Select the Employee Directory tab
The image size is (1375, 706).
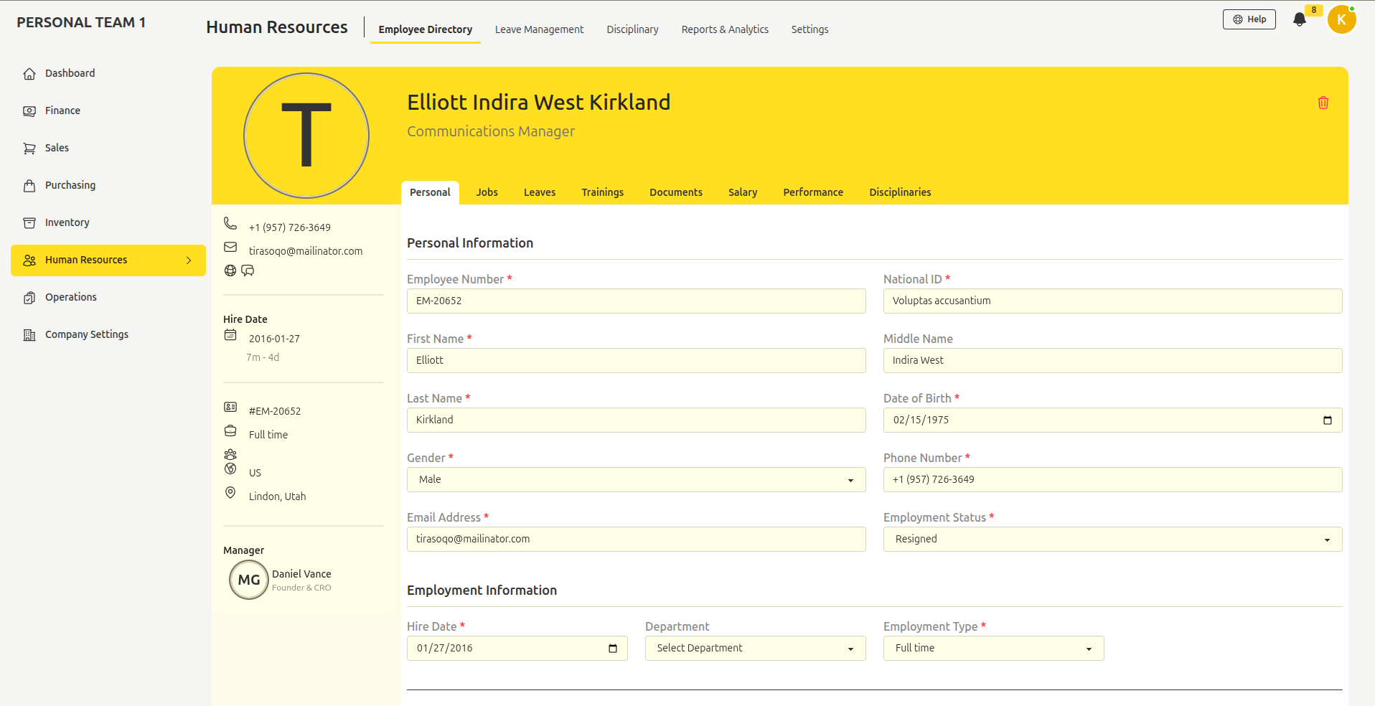coord(426,29)
